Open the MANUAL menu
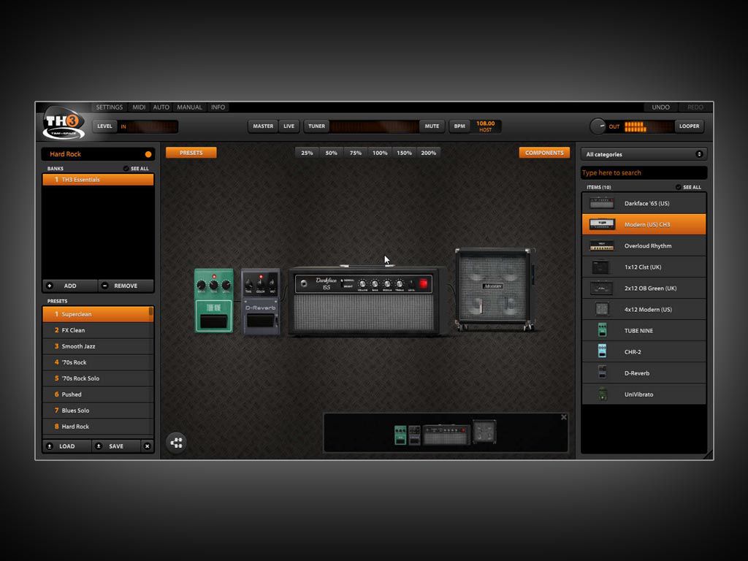This screenshot has height=561, width=748. [x=189, y=107]
